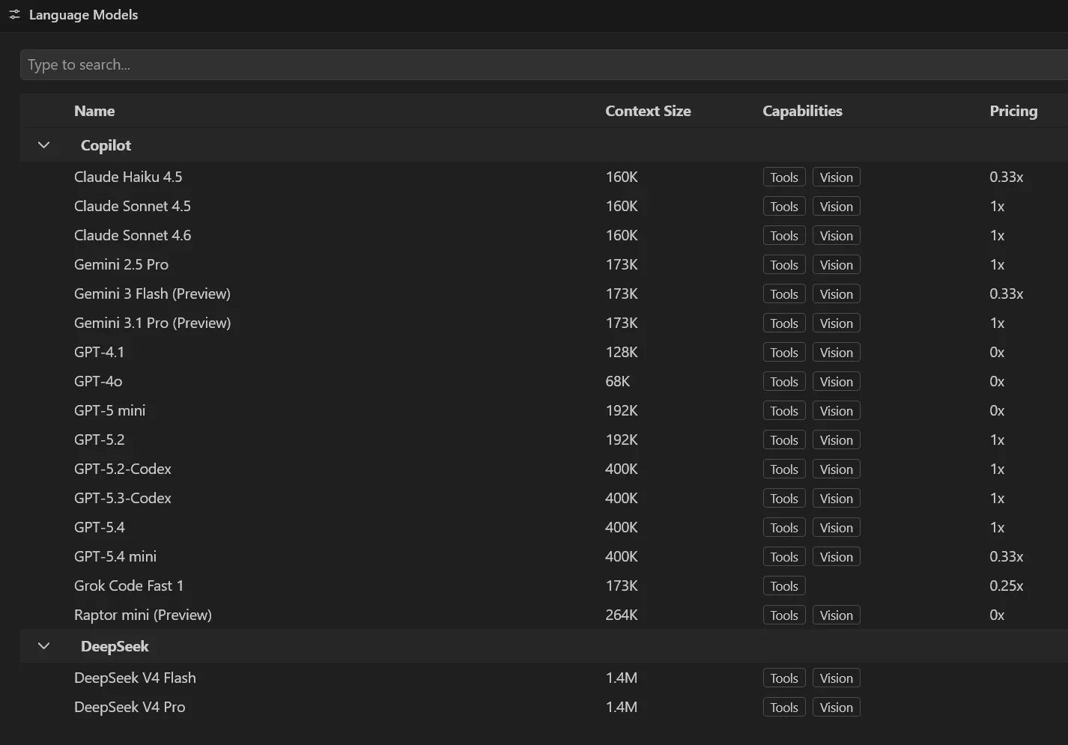Click the Vision badge for Raptor mini (Preview)

[837, 615]
